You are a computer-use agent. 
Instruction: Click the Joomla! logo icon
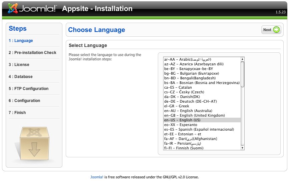(13, 8)
